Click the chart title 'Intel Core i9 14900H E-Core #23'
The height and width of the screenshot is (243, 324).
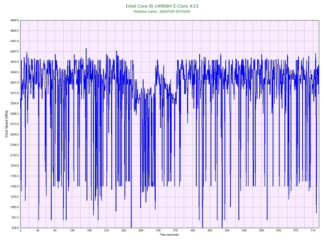[162, 6]
